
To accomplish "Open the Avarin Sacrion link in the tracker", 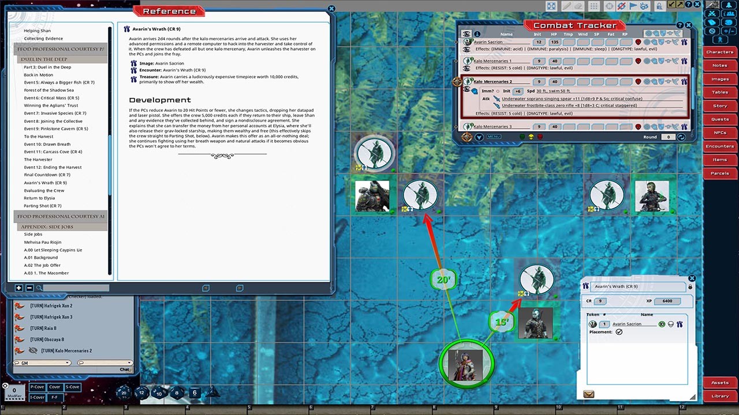I will (x=487, y=42).
